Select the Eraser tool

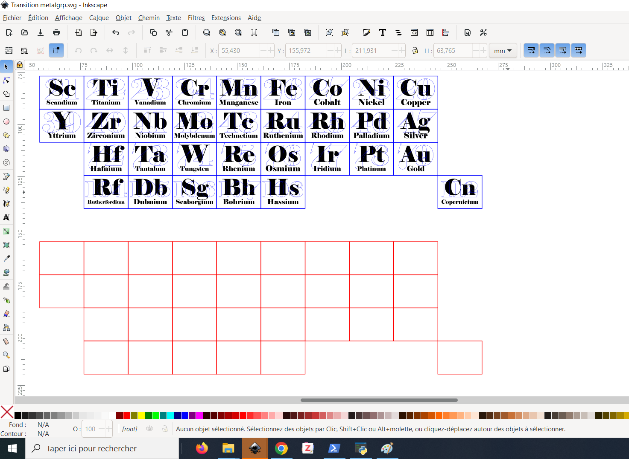(x=6, y=314)
